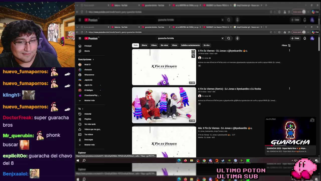Start voice search with the microphone

click(237, 38)
